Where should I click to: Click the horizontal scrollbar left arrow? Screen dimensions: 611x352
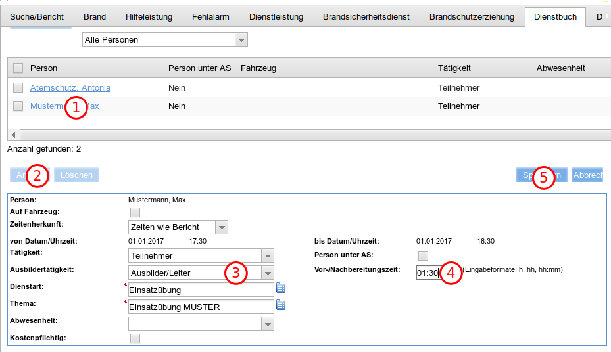click(12, 135)
